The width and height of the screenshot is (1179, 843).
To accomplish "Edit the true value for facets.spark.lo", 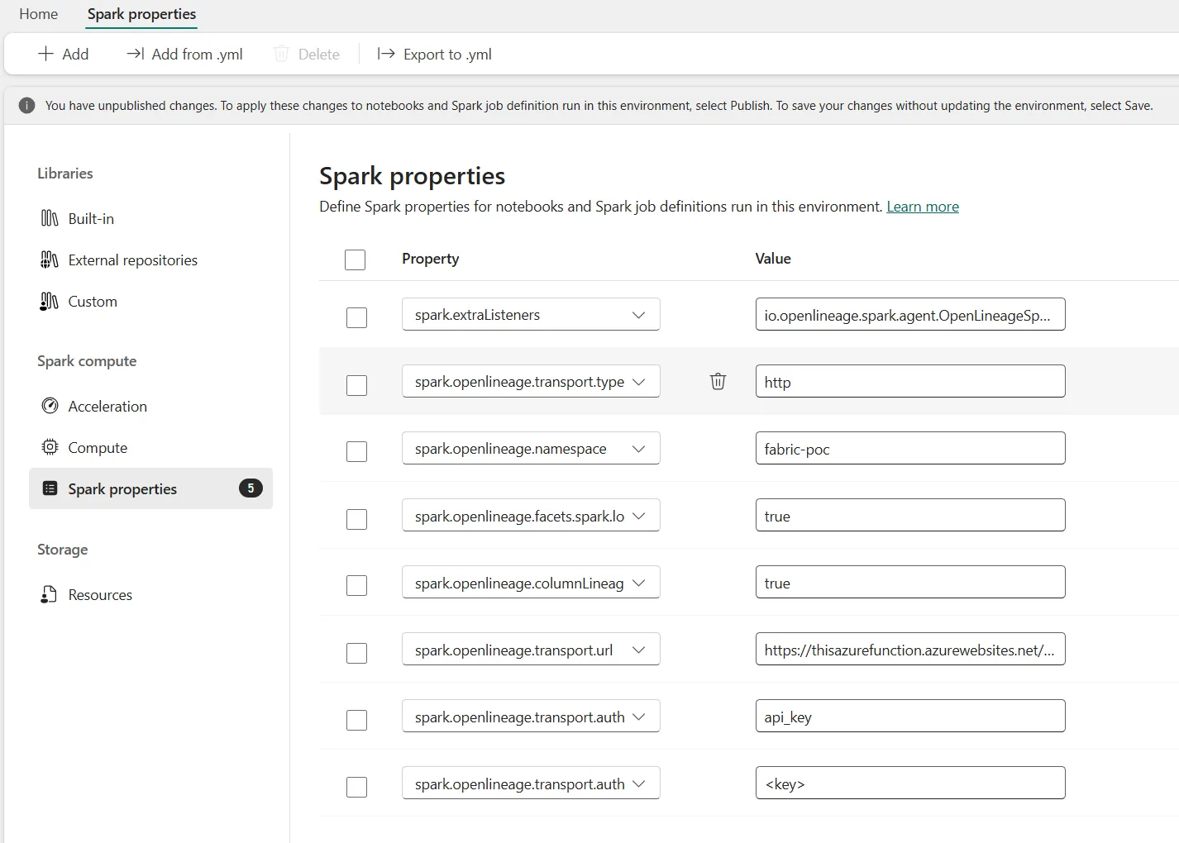I will click(x=910, y=515).
